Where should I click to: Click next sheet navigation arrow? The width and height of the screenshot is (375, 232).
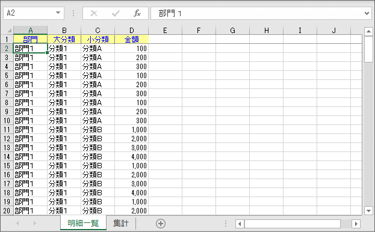[x=35, y=224]
